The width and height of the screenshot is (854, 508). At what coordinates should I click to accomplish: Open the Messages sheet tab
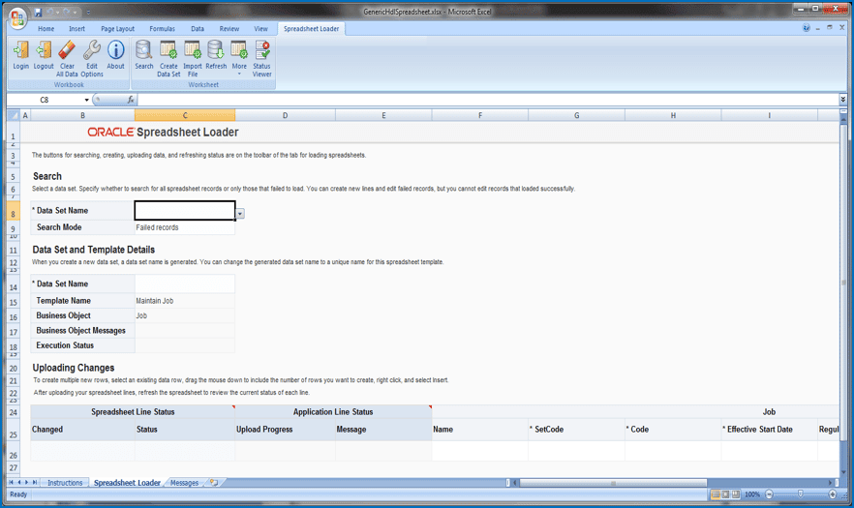[184, 483]
